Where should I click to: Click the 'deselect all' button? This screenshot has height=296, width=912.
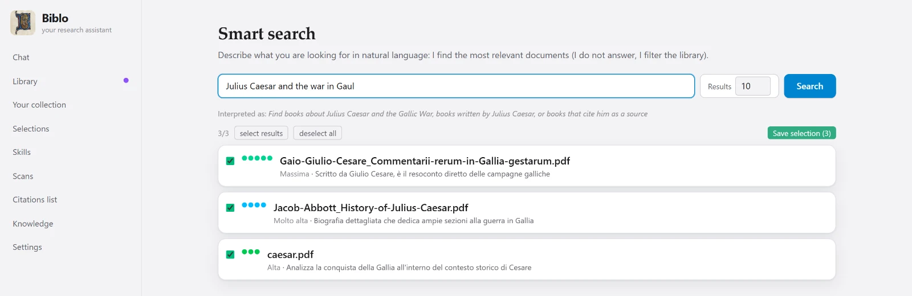coord(317,133)
